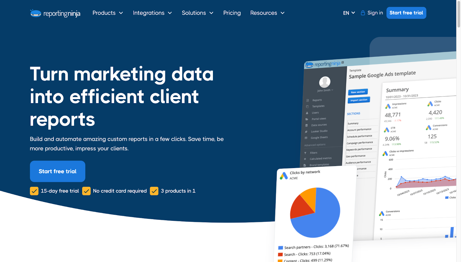The width and height of the screenshot is (461, 262).
Task: Click the Account performance section
Action: [359, 130]
